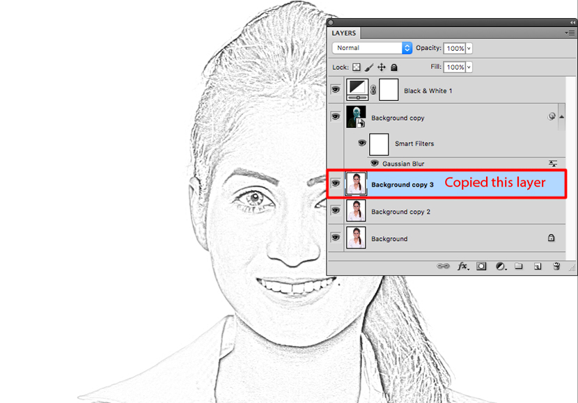
Task: Click the Lock all padlock icon
Action: [x=394, y=68]
